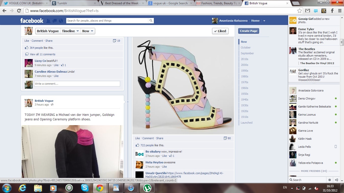Open British Vogue page name button
Image resolution: width=344 pixels, height=193 pixels.
(48, 31)
